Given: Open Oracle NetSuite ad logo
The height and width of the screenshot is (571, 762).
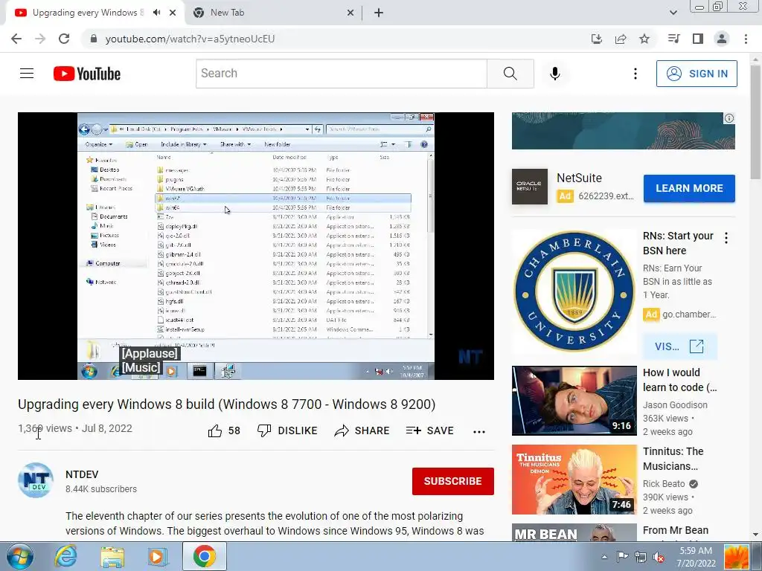Looking at the screenshot, I should (x=530, y=187).
